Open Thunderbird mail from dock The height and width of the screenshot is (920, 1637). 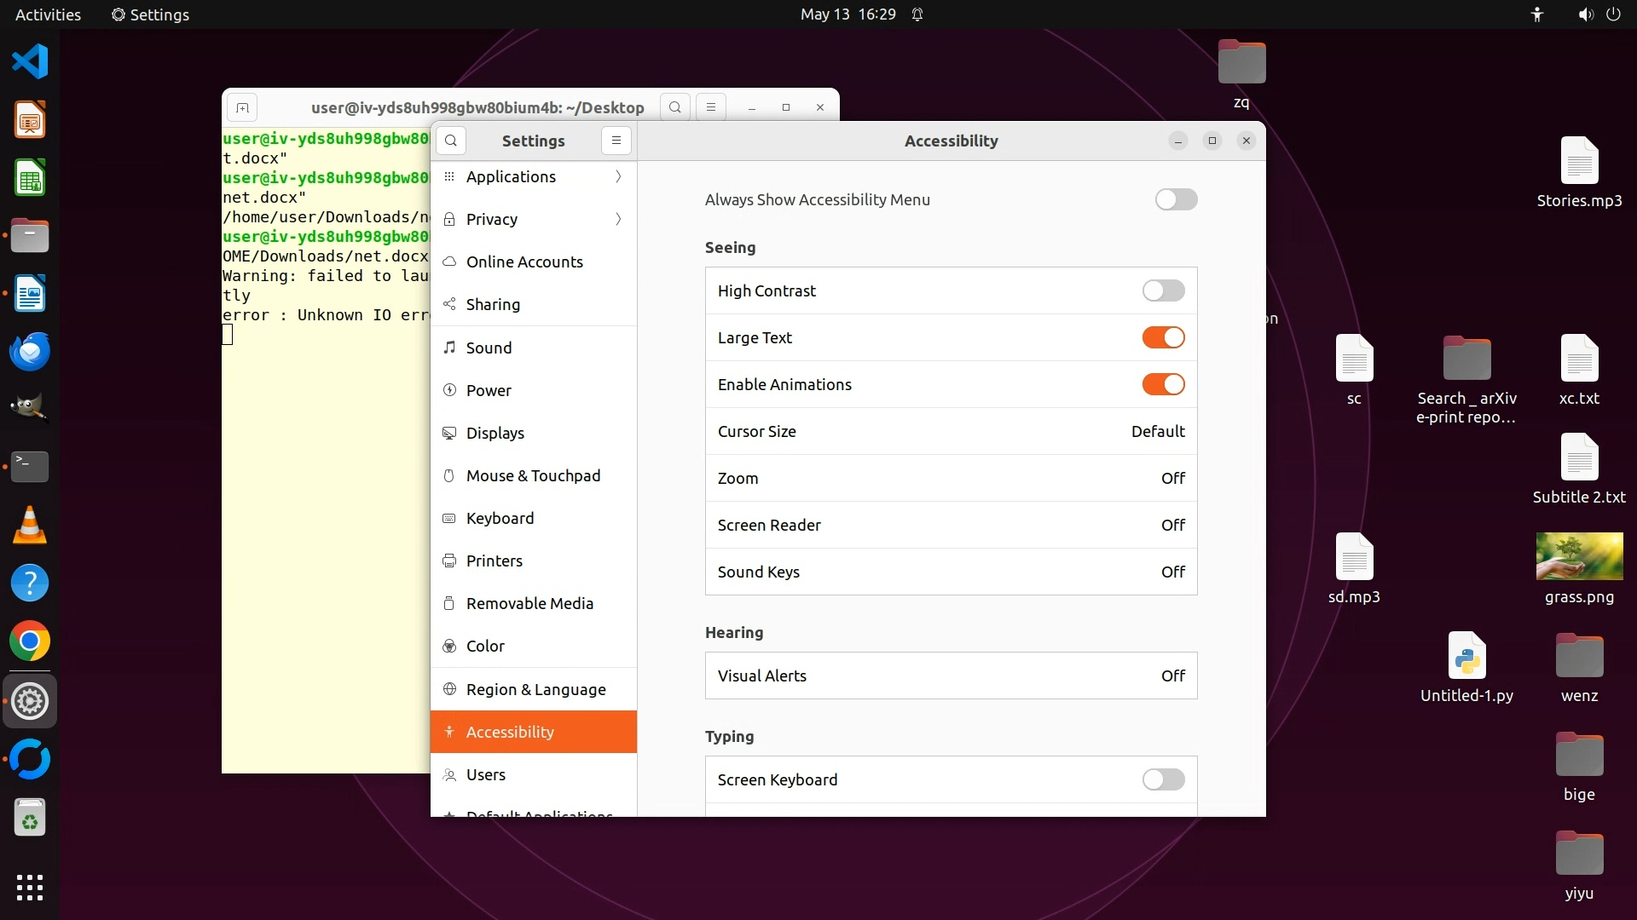click(30, 351)
